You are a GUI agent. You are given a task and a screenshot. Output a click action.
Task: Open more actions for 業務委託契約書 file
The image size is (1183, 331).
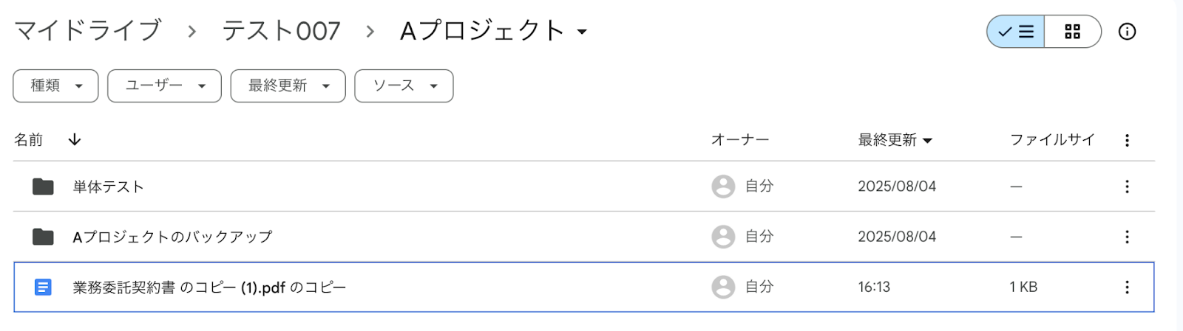click(x=1127, y=287)
